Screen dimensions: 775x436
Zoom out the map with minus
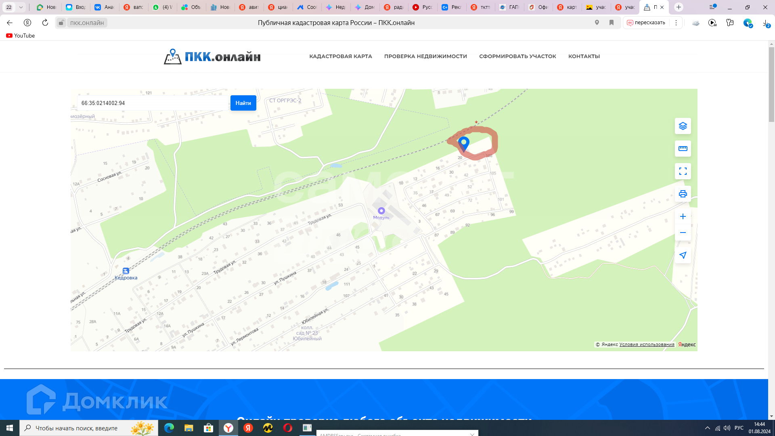pyautogui.click(x=683, y=233)
